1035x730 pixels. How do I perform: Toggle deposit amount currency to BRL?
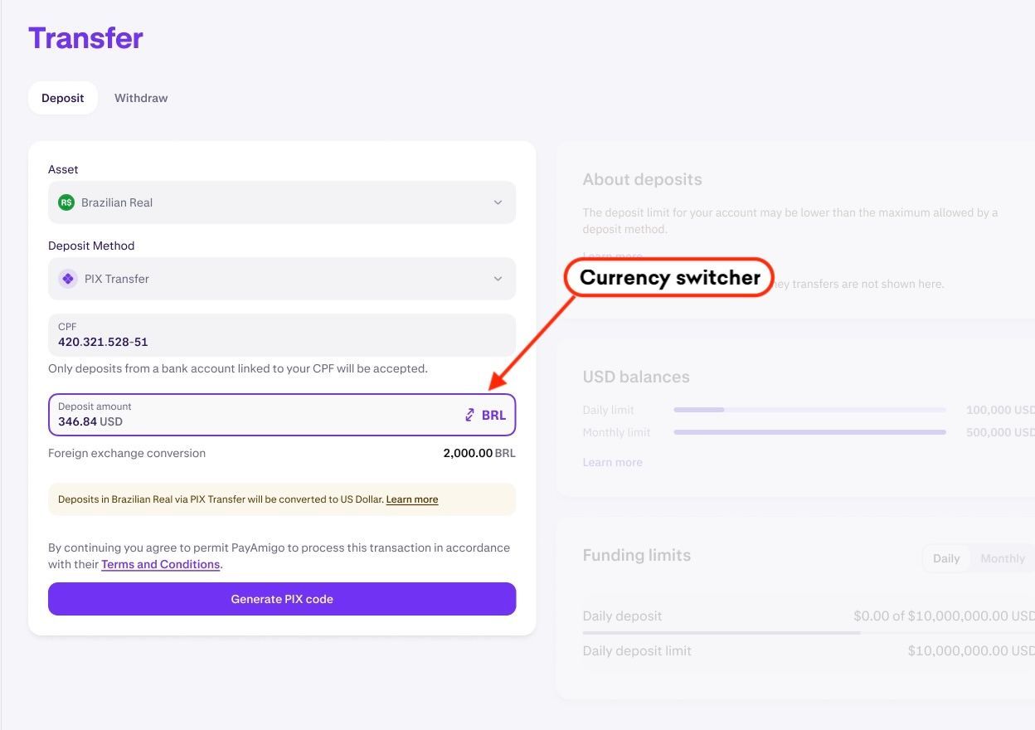pyautogui.click(x=485, y=415)
